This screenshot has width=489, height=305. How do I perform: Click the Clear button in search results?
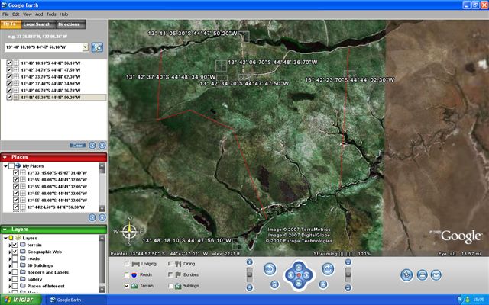click(78, 146)
